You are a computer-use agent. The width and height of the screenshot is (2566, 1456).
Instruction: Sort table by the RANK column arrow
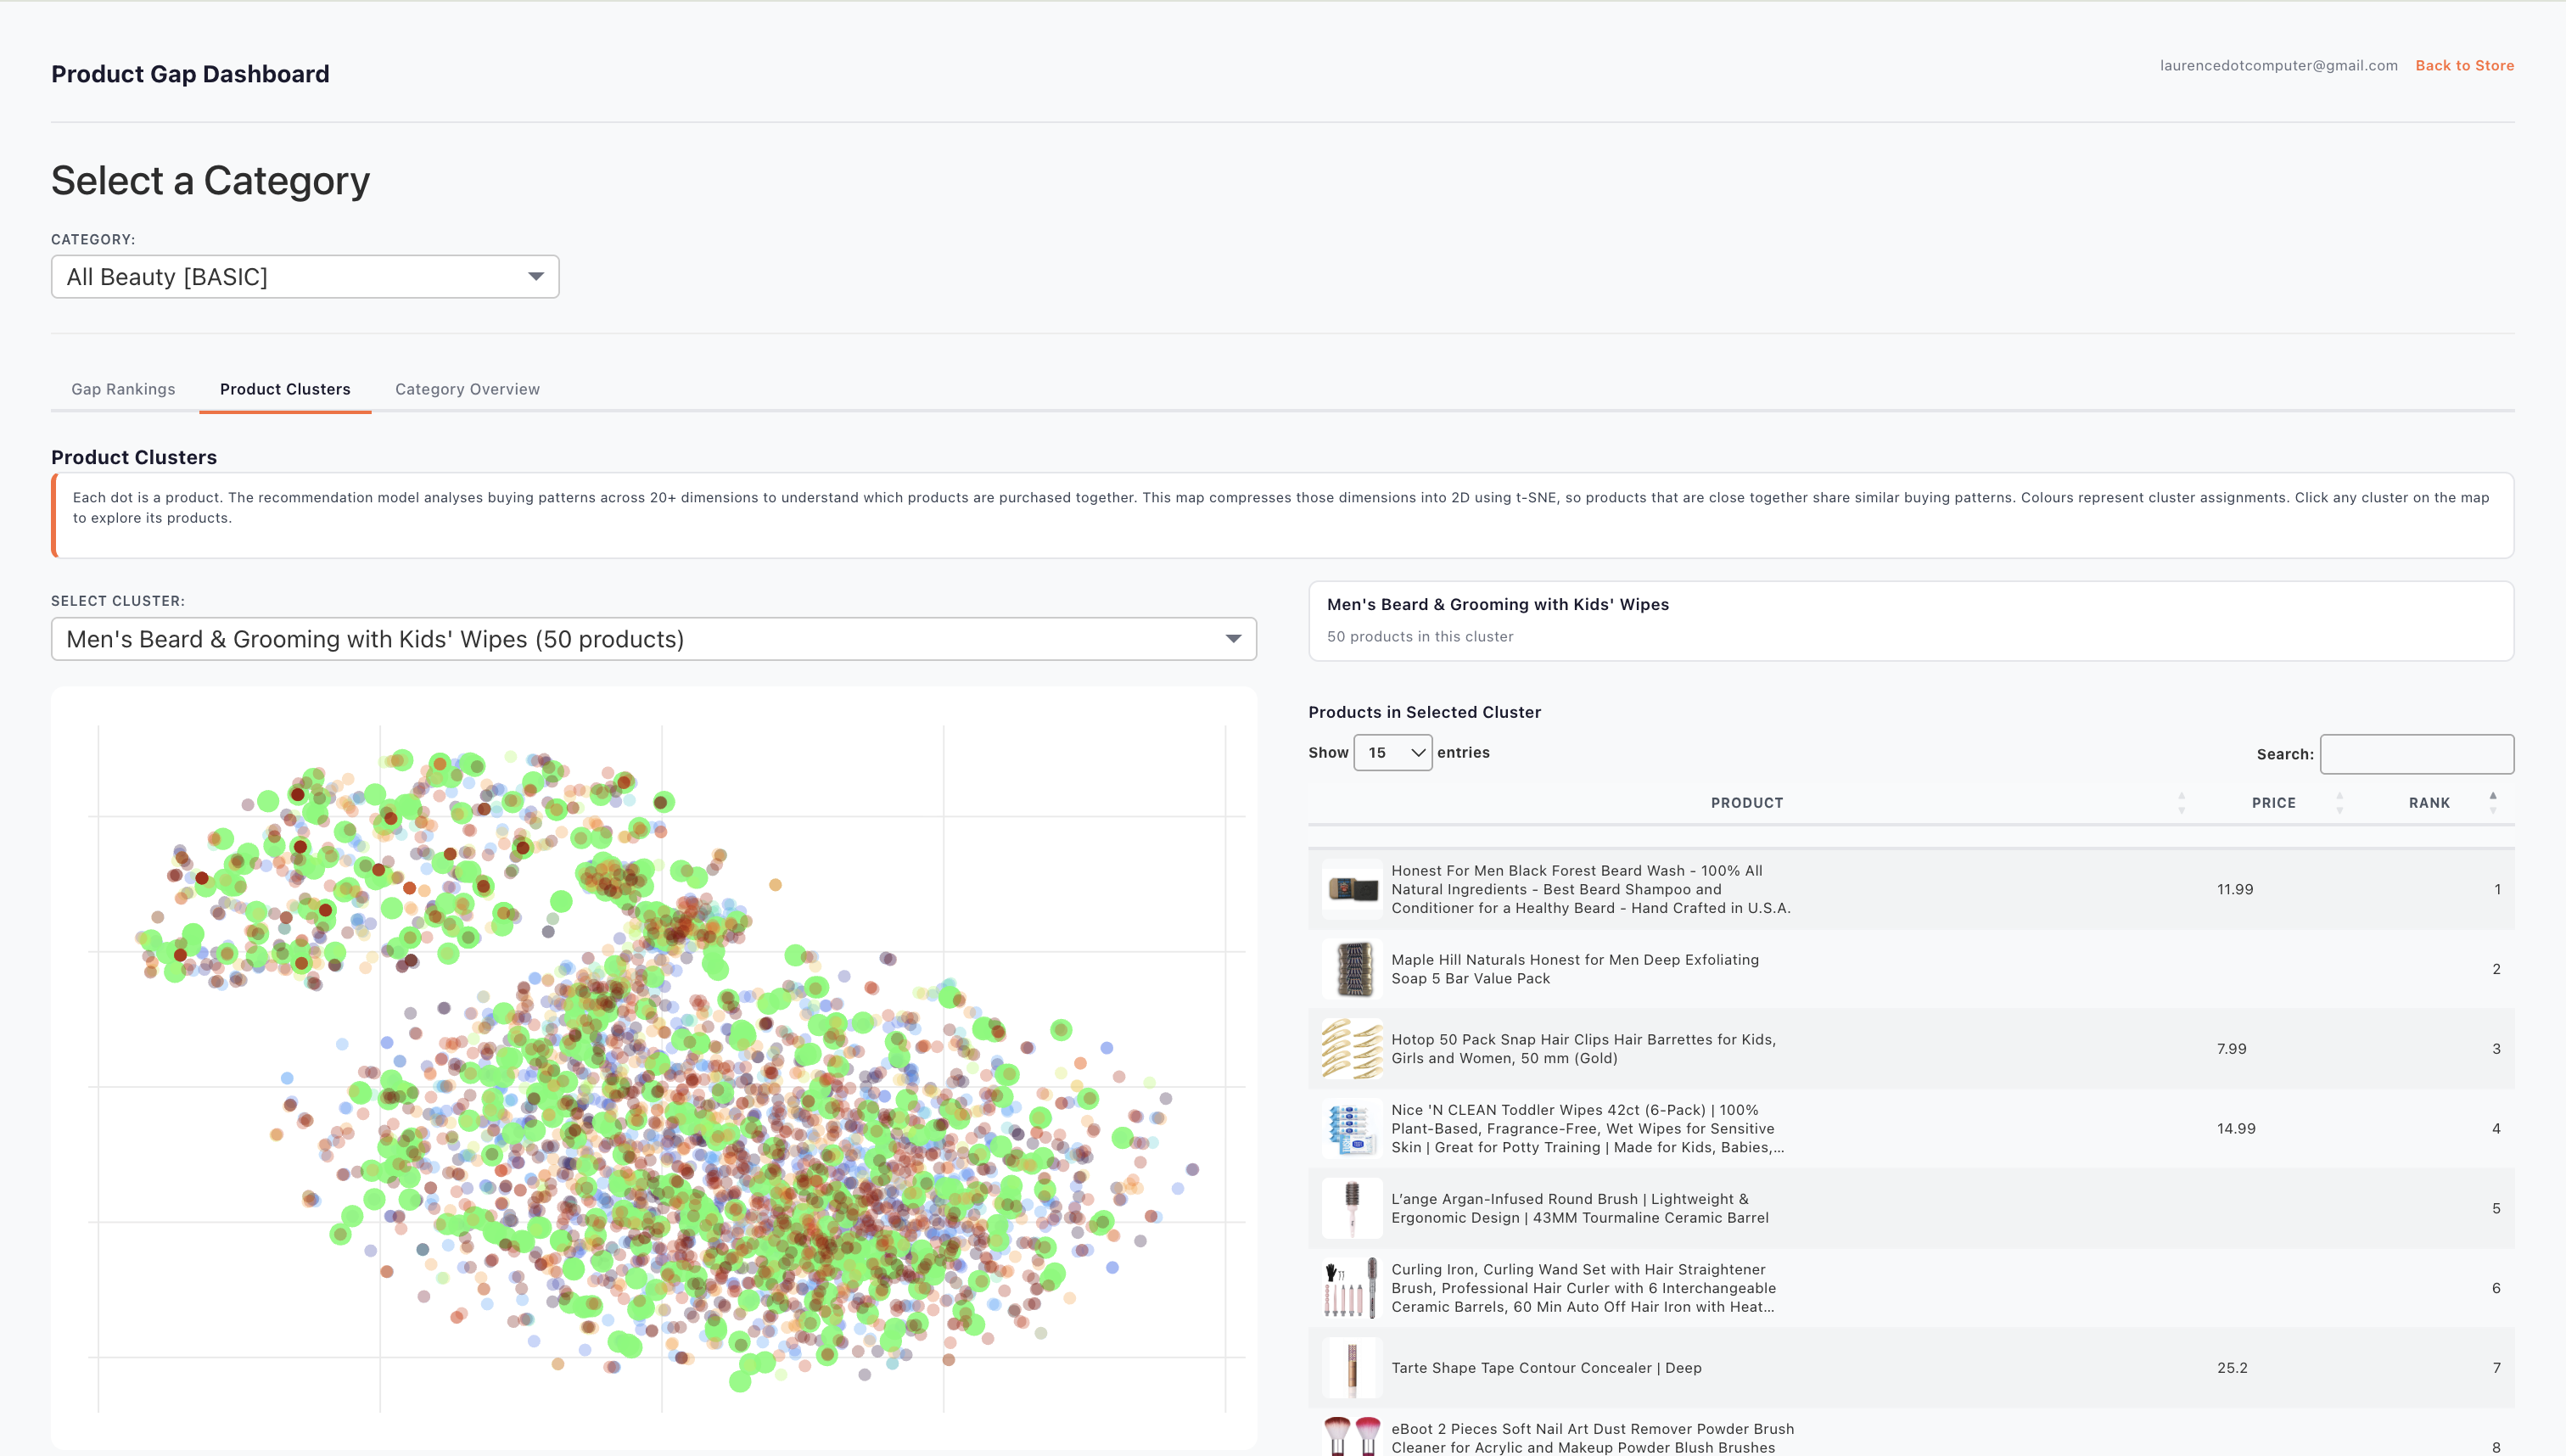pos(2492,802)
